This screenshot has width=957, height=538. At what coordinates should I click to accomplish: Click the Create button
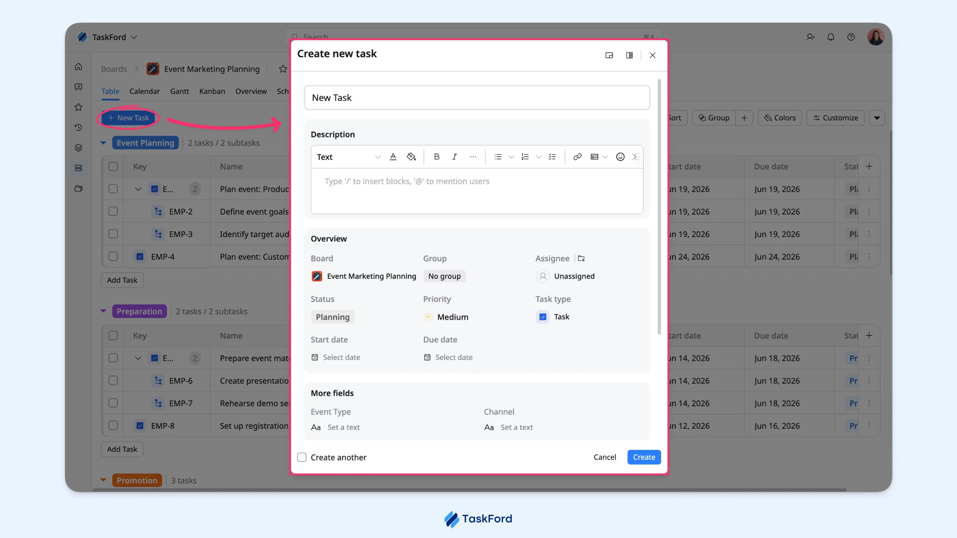(644, 457)
